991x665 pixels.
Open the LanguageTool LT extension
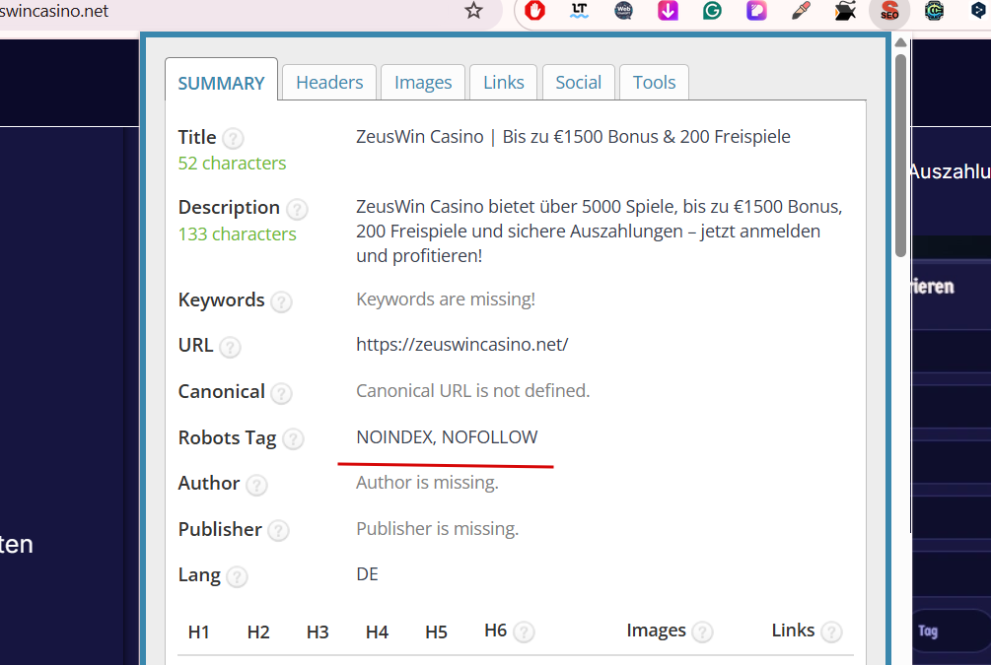[579, 11]
